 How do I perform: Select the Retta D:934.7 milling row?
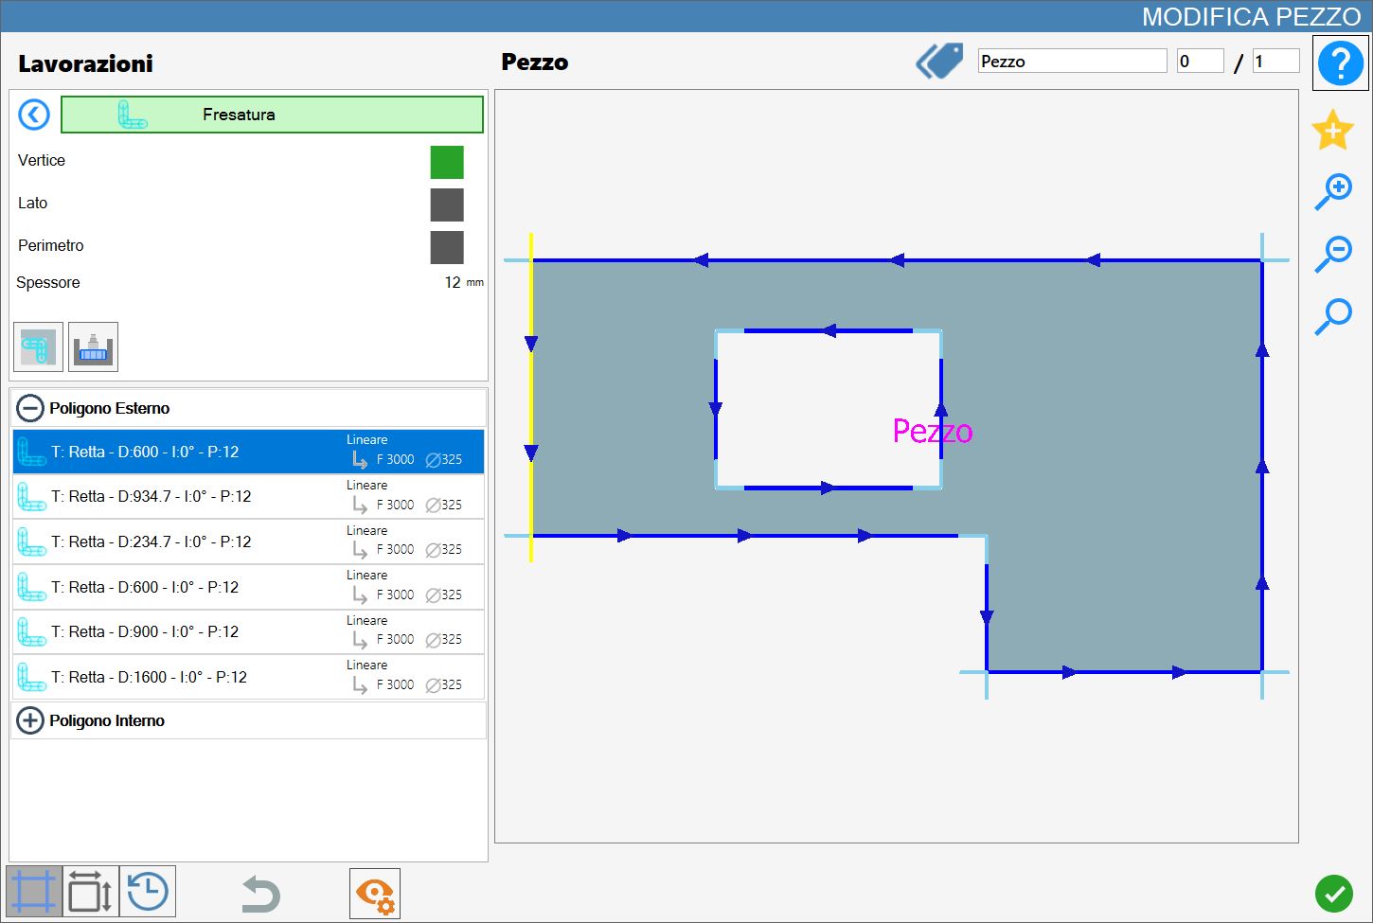click(x=248, y=496)
